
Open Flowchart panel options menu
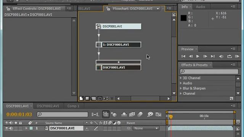pyautogui.click(x=169, y=8)
